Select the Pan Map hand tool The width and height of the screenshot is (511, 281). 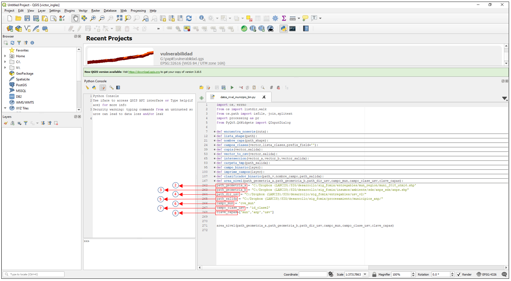tap(75, 18)
